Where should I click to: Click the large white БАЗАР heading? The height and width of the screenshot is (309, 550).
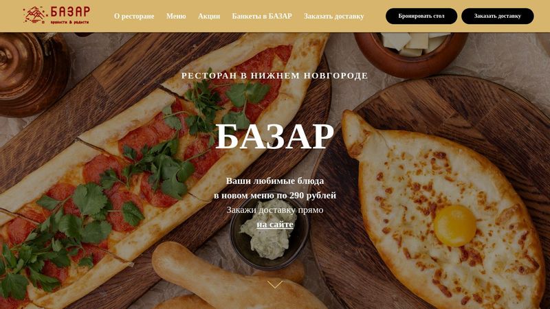pos(274,136)
